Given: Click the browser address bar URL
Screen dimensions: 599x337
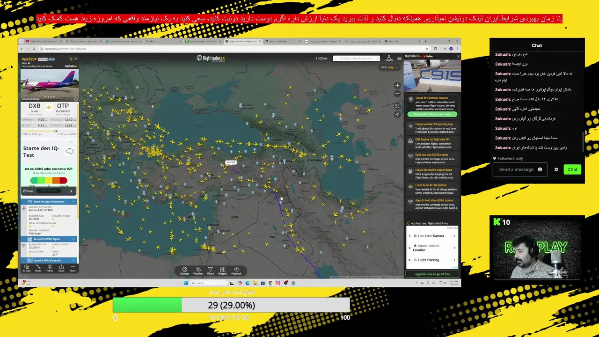Looking at the screenshot, I should (66, 49).
